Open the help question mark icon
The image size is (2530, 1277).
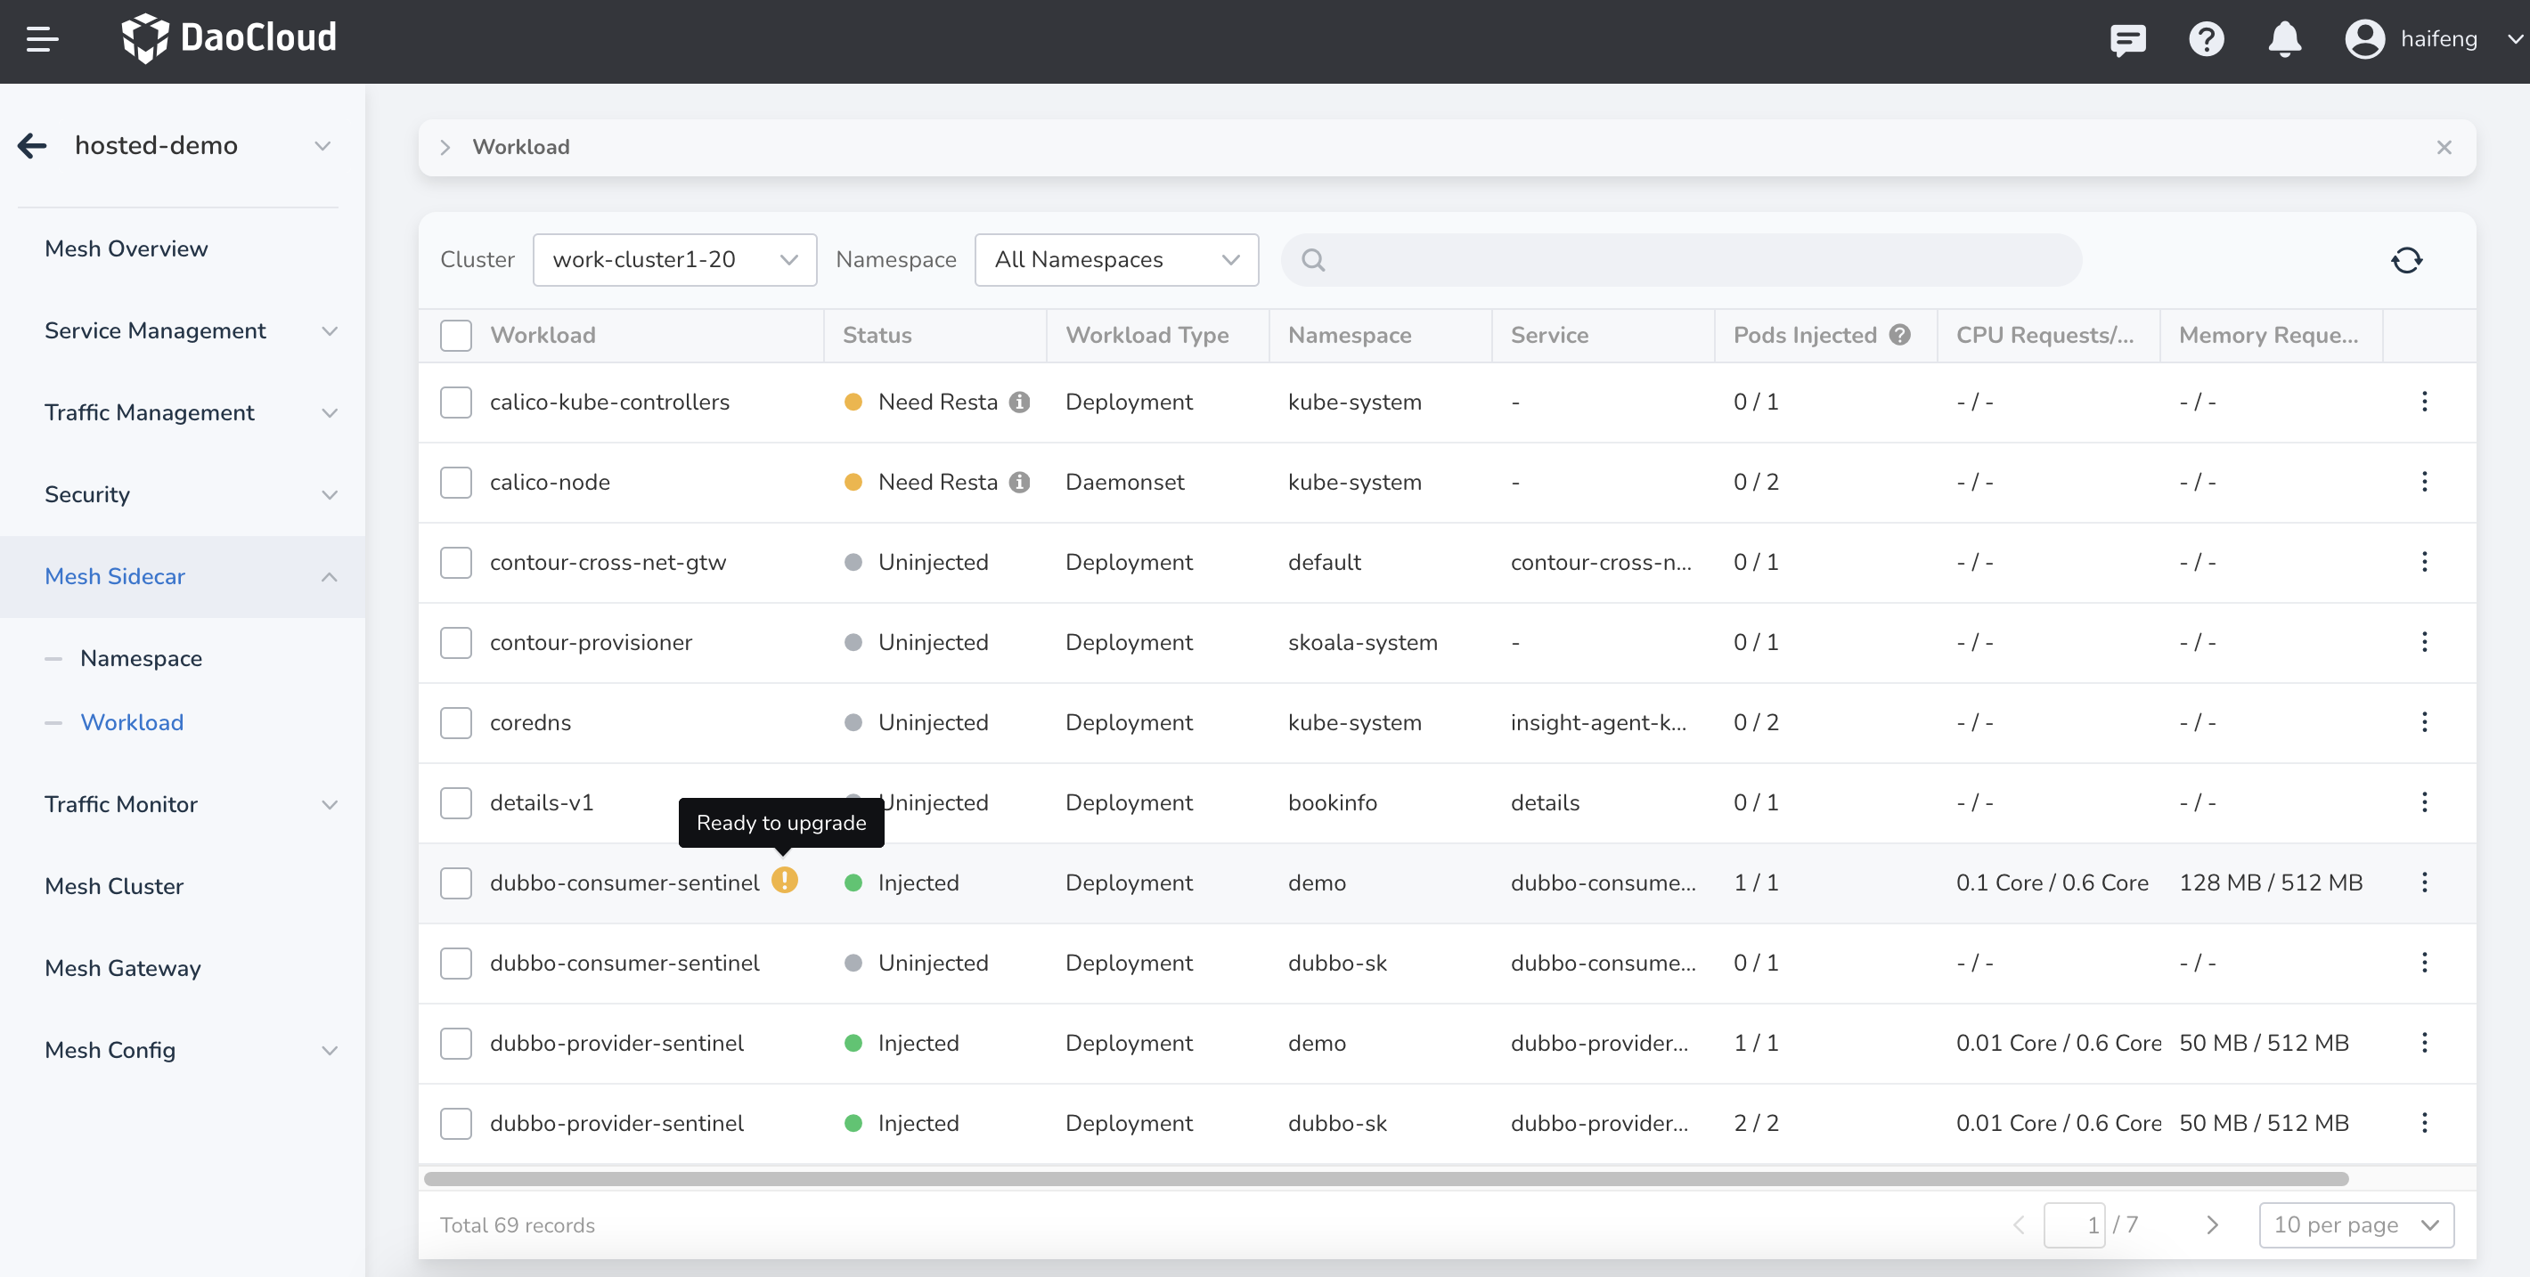pos(2206,39)
